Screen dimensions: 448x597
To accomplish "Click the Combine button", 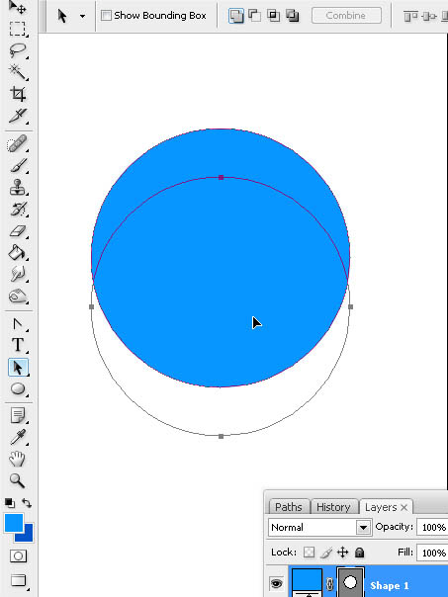I will pos(346,16).
